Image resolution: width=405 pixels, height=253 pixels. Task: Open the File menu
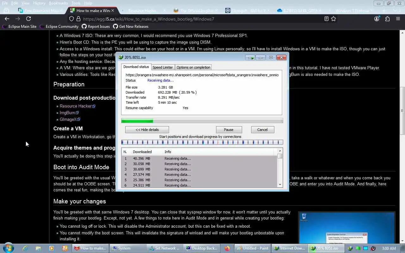tap(5, 3)
